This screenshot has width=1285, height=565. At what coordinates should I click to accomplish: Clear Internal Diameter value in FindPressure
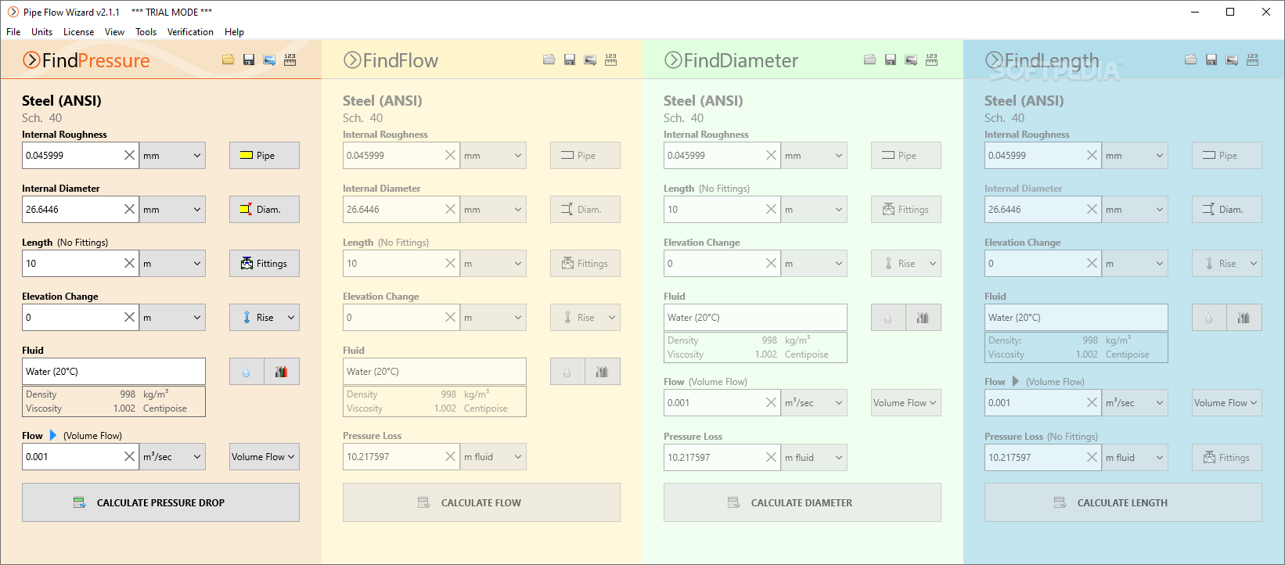(130, 210)
